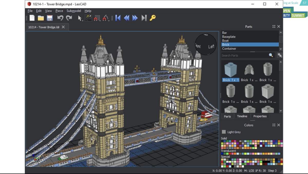Select the Boat category
The image size is (308, 174).
point(250,41)
